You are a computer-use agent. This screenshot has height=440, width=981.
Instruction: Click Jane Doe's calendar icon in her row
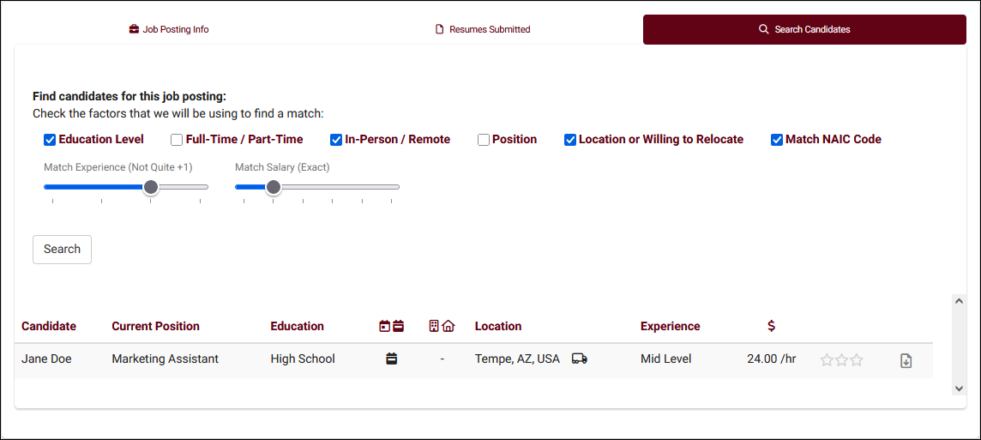click(x=392, y=359)
